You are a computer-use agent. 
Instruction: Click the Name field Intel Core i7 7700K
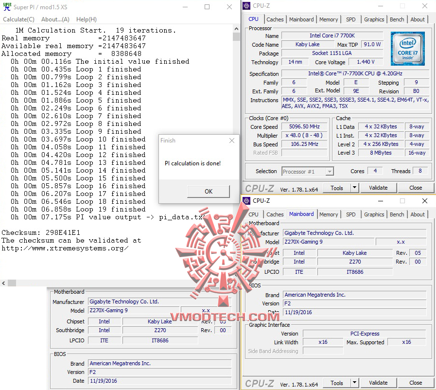tap(332, 35)
